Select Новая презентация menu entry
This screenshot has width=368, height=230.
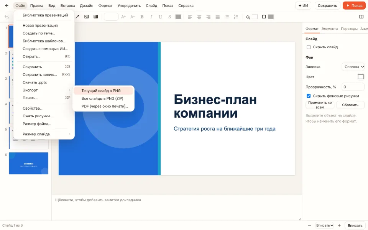[44, 25]
